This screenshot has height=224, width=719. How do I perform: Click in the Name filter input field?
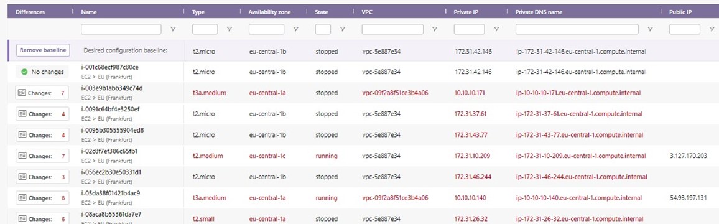coord(121,29)
